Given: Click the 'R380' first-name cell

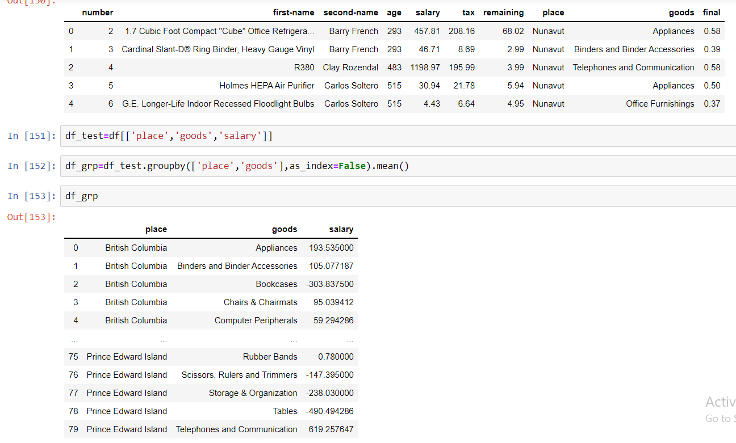Looking at the screenshot, I should coord(304,67).
